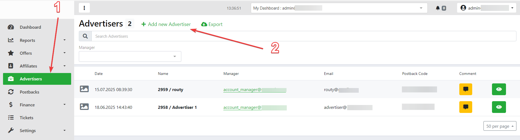Click the three-dot menu icon in top bar
This screenshot has width=520, height=140.
pyautogui.click(x=84, y=8)
